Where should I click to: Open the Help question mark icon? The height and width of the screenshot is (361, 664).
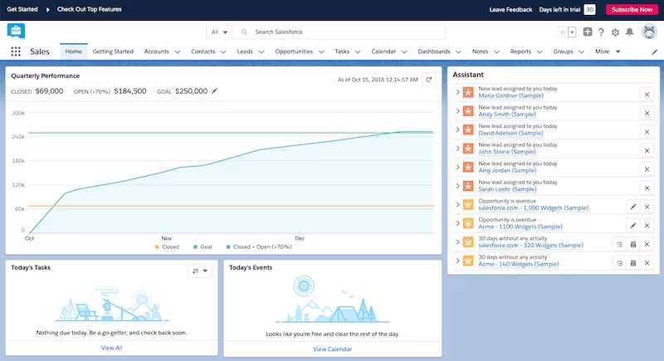click(601, 32)
